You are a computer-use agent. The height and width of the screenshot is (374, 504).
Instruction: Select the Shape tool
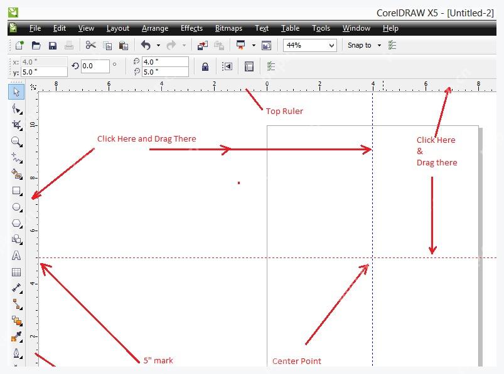pyautogui.click(x=16, y=109)
